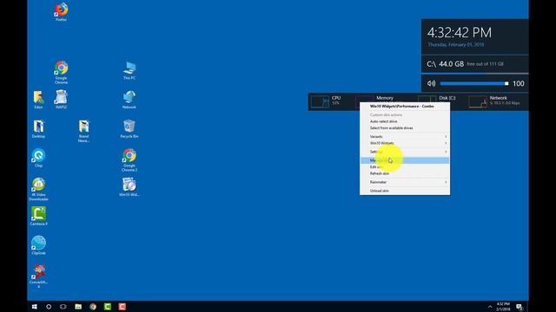Click the C:\ 44.0 GB disk widget
This screenshot has width=556, height=312.
coord(475,64)
